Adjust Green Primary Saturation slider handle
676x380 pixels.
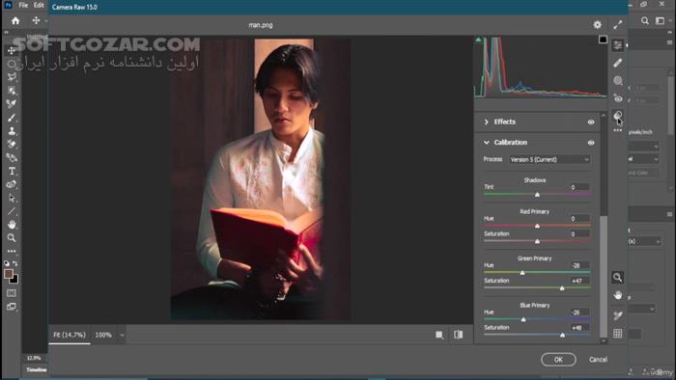click(x=562, y=288)
